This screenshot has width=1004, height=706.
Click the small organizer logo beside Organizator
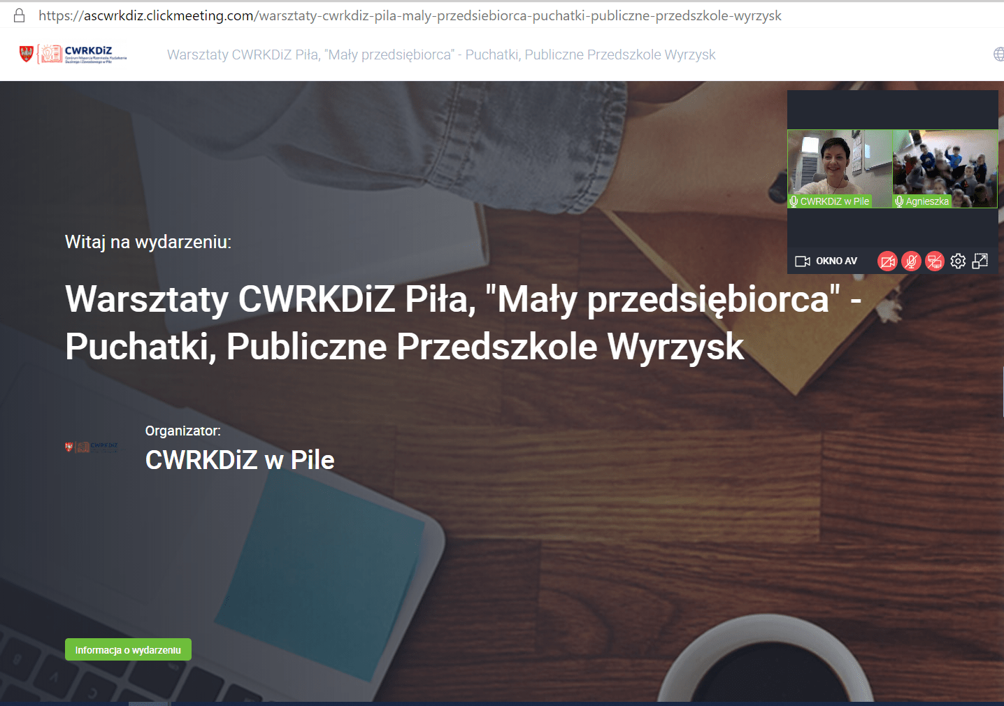92,447
